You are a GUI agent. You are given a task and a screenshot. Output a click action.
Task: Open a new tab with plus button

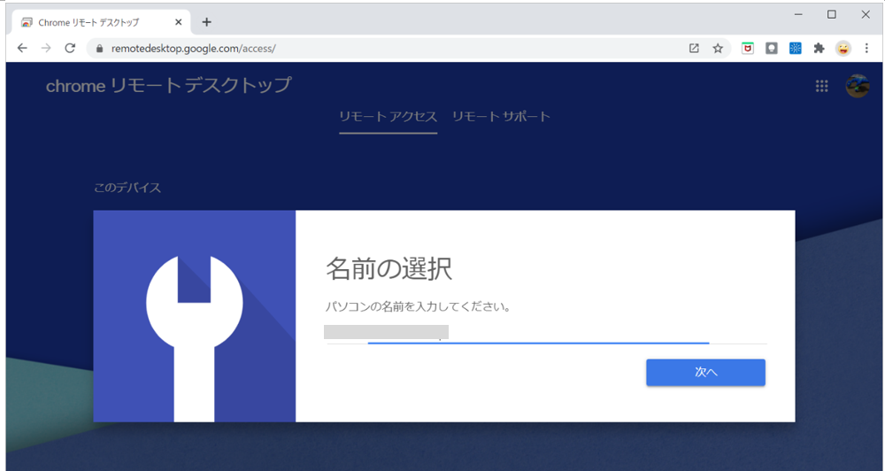pyautogui.click(x=206, y=22)
